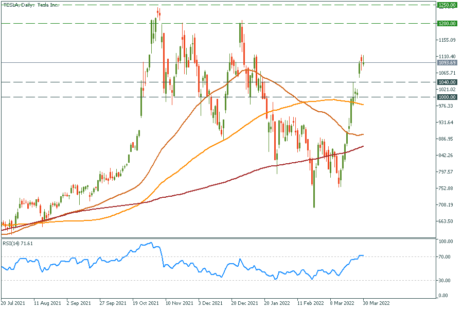Click the RSI 100.00 scale label
This screenshot has width=463, height=309.
coord(446,241)
